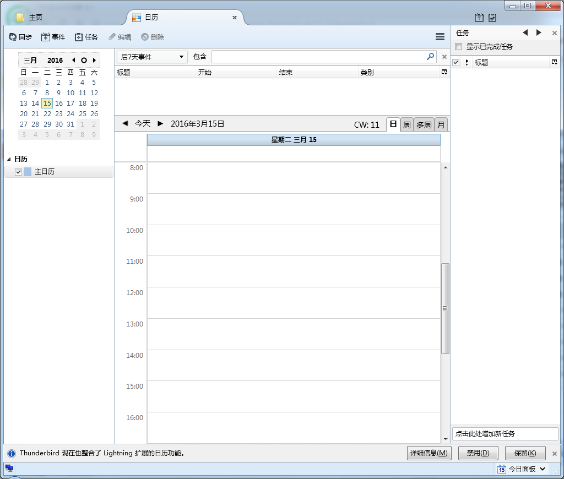Enable 显示已完成任务 checkbox
Image resolution: width=564 pixels, height=479 pixels.
pyautogui.click(x=459, y=47)
